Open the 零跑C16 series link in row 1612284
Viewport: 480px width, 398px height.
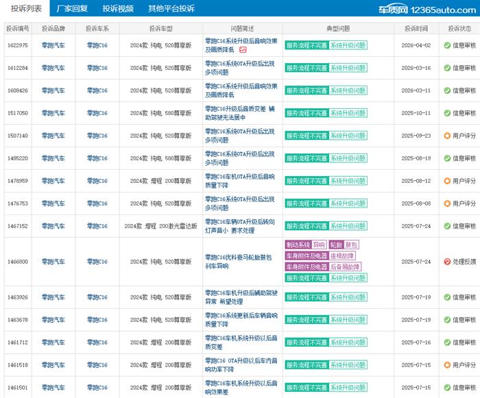pos(97,68)
